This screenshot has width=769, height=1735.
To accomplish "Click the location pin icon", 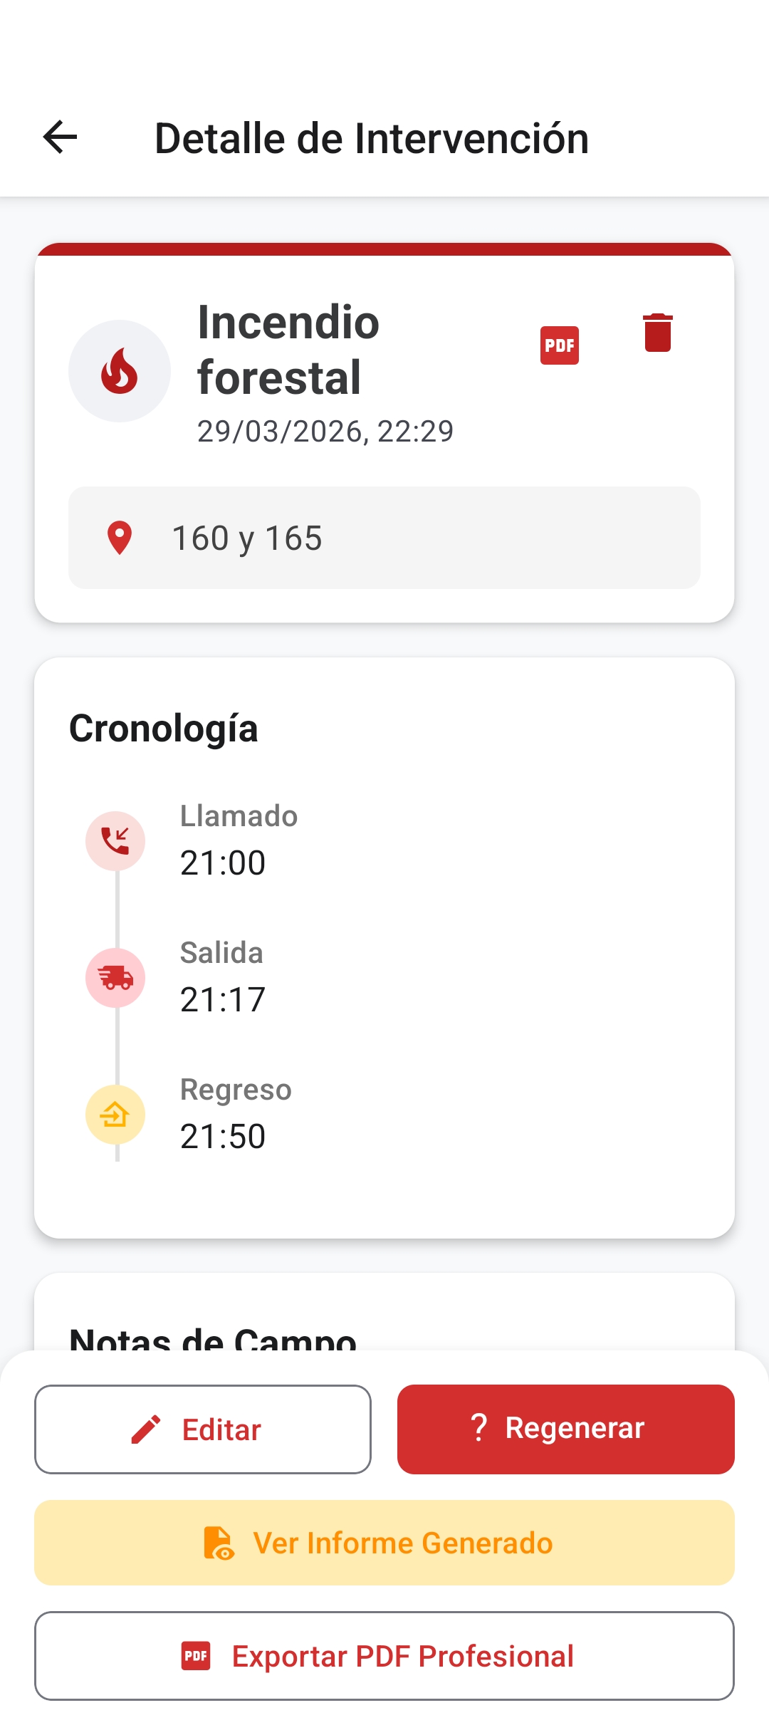I will pyautogui.click(x=120, y=538).
